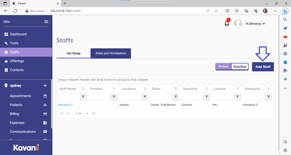Collapse sidebar using the hamburger menu icon

click(x=46, y=22)
